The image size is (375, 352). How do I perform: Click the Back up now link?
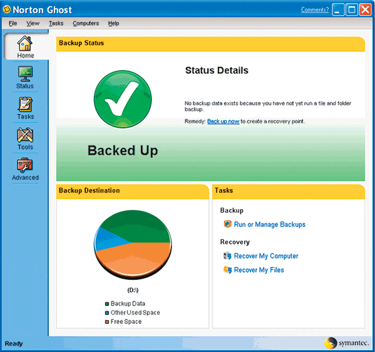click(223, 122)
